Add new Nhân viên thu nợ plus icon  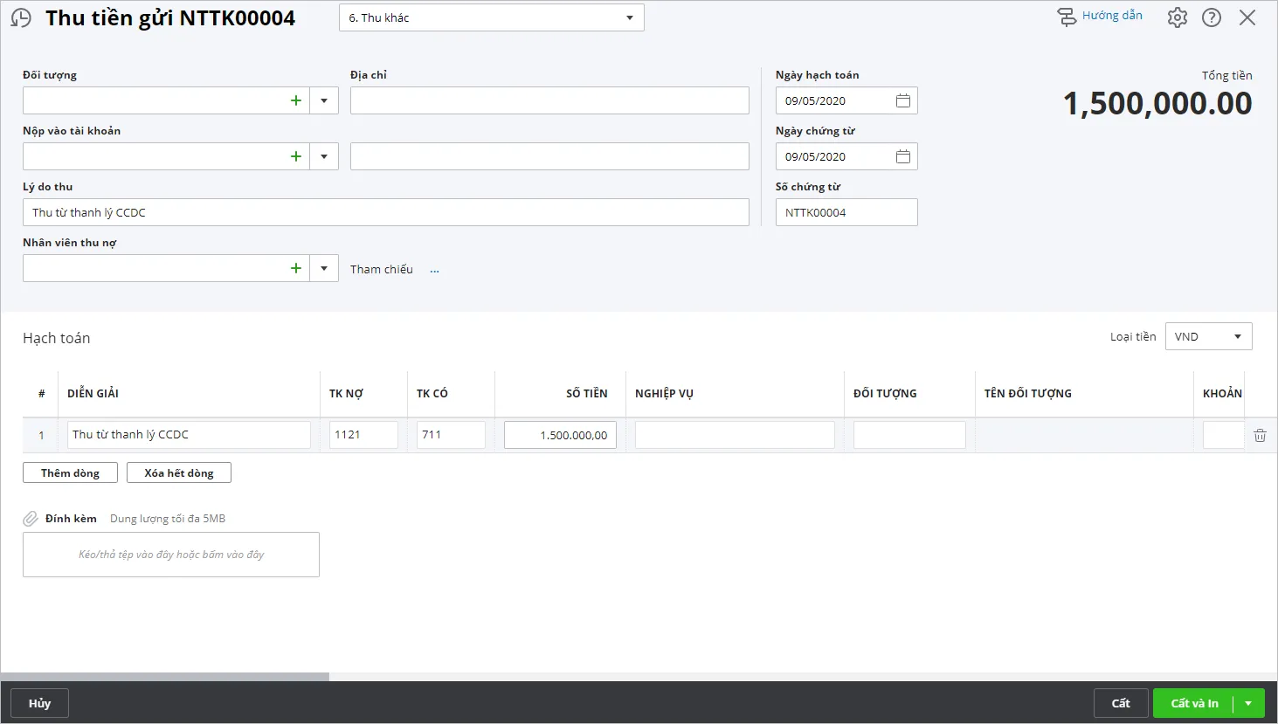(x=296, y=268)
